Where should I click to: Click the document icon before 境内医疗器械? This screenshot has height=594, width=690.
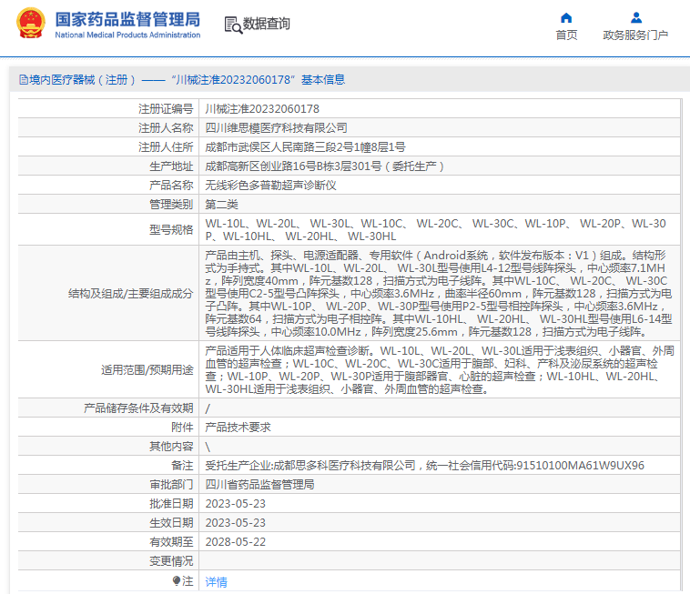click(x=22, y=80)
